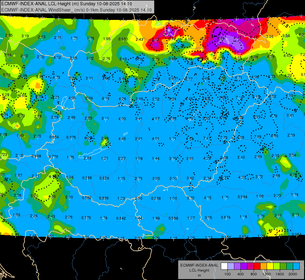The image size is (305, 280).
Task: Click the grid value "0.375"
Action: pos(71,138)
